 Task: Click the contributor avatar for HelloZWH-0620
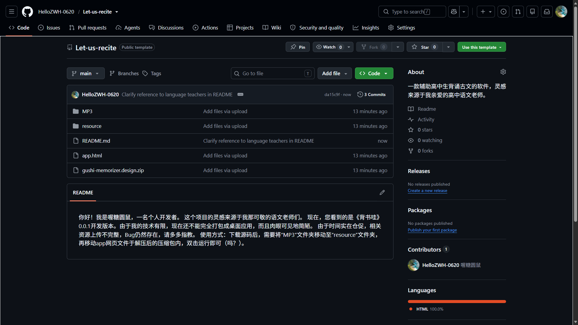coord(414,265)
